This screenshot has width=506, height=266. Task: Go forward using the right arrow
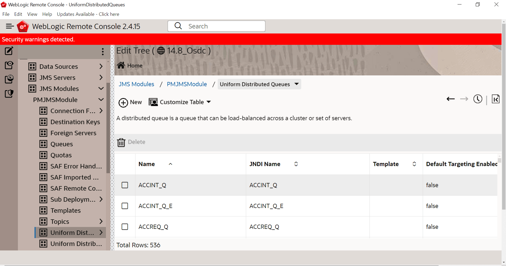click(x=464, y=99)
